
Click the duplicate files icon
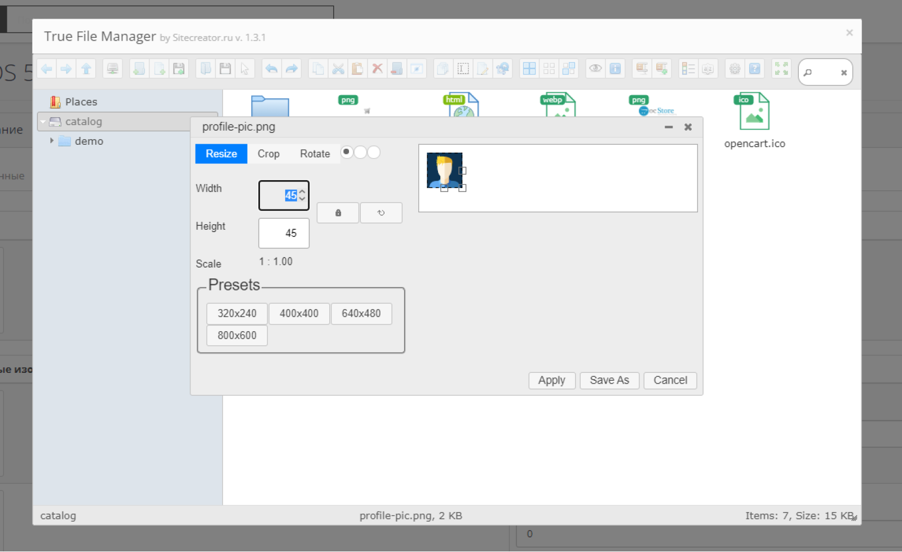click(x=443, y=69)
